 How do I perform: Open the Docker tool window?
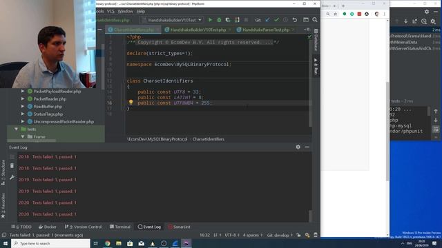click(x=48, y=227)
